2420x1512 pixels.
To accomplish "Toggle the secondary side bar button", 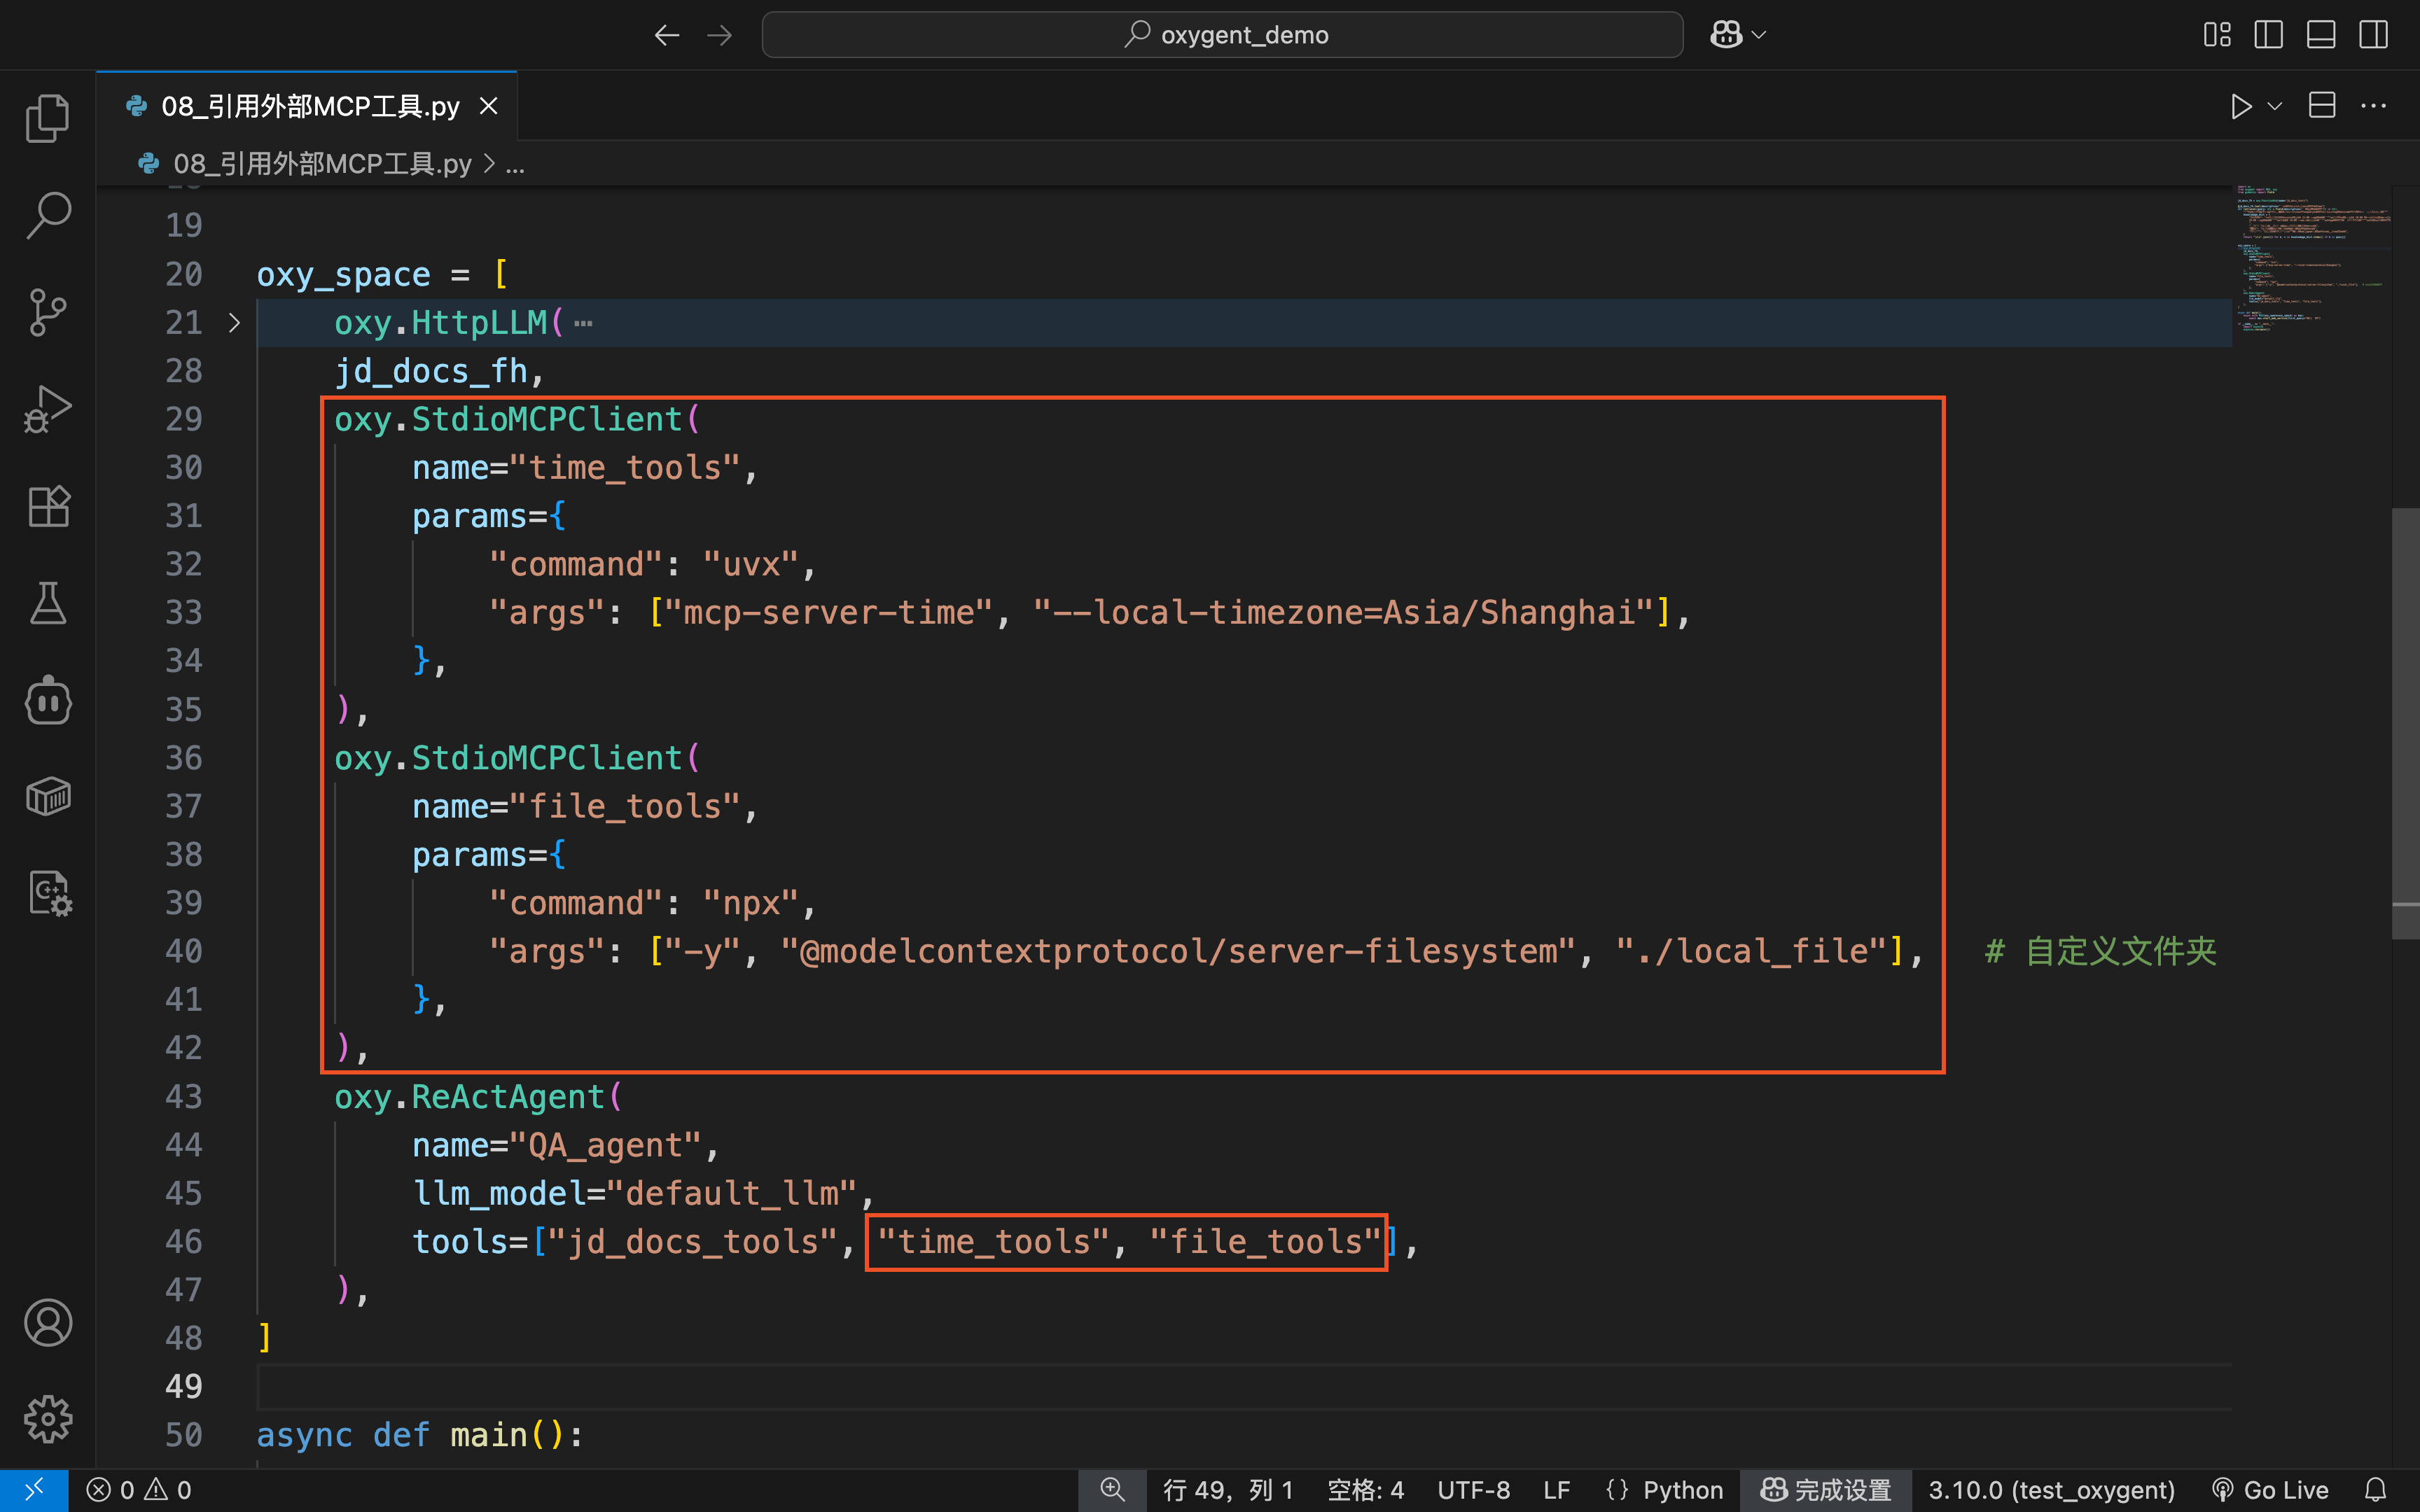I will 2373,35.
